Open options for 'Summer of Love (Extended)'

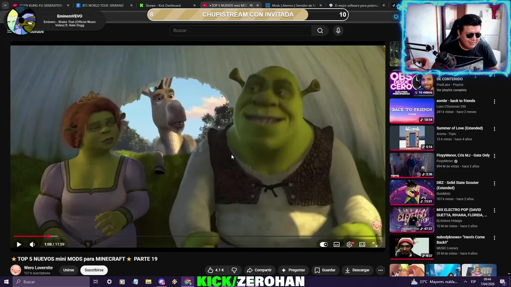point(494,129)
